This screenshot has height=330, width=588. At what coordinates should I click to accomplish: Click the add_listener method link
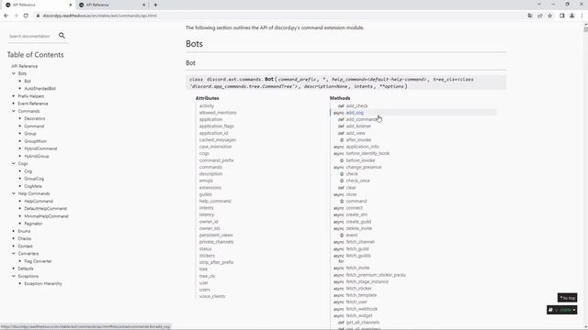(358, 126)
